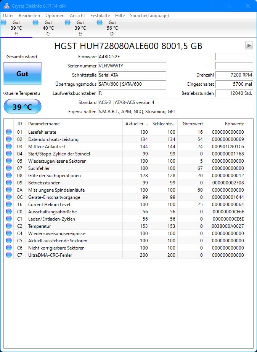Screen dimensions: 257x352
Task: Click the Eingeschaltet value 5700 mal
Action: (234, 84)
